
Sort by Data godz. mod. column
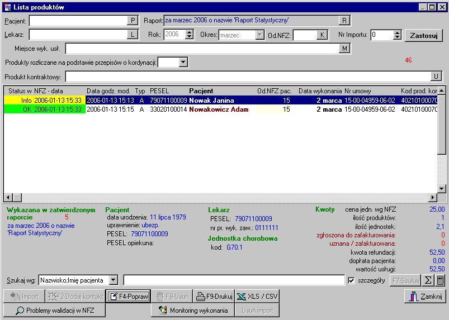[108, 91]
